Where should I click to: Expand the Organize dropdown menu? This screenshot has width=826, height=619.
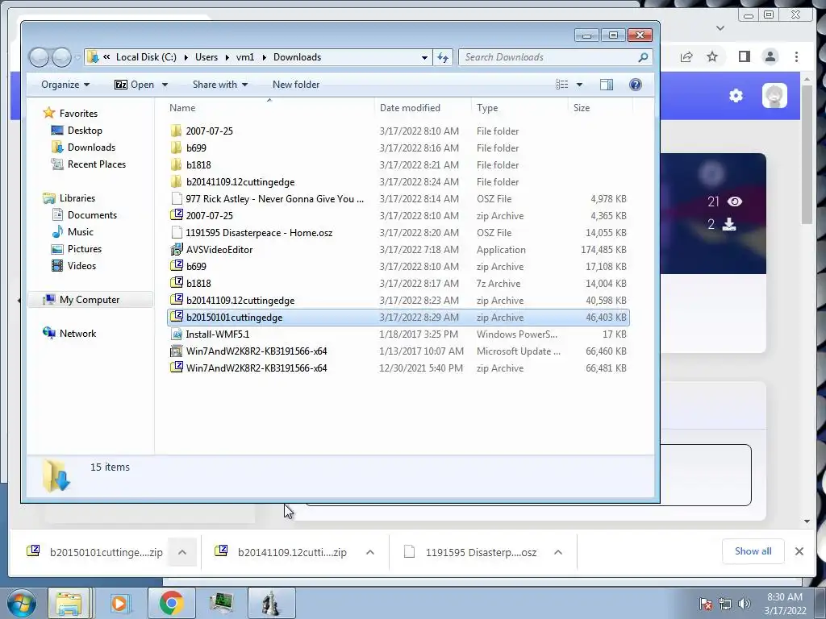click(x=65, y=85)
